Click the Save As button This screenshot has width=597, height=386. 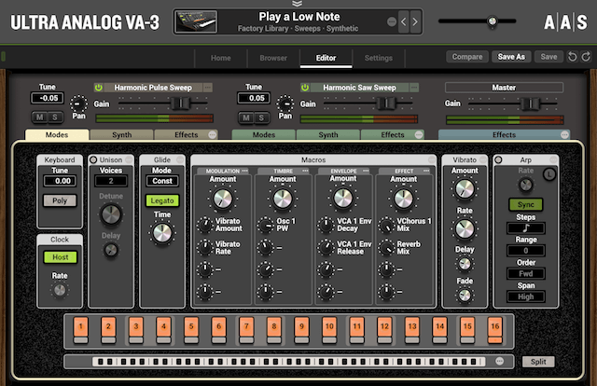(x=511, y=57)
